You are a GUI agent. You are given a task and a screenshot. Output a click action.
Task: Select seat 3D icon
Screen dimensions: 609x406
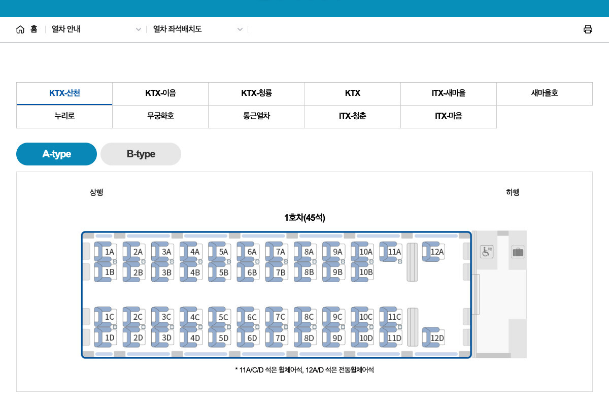tap(162, 337)
